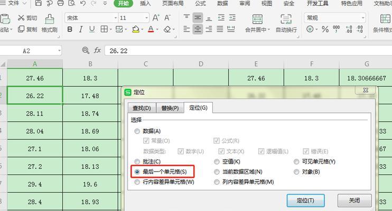The height and width of the screenshot is (211, 392).
Task: Expand the Merge and Center dropdown arrow
Action: coord(269,30)
